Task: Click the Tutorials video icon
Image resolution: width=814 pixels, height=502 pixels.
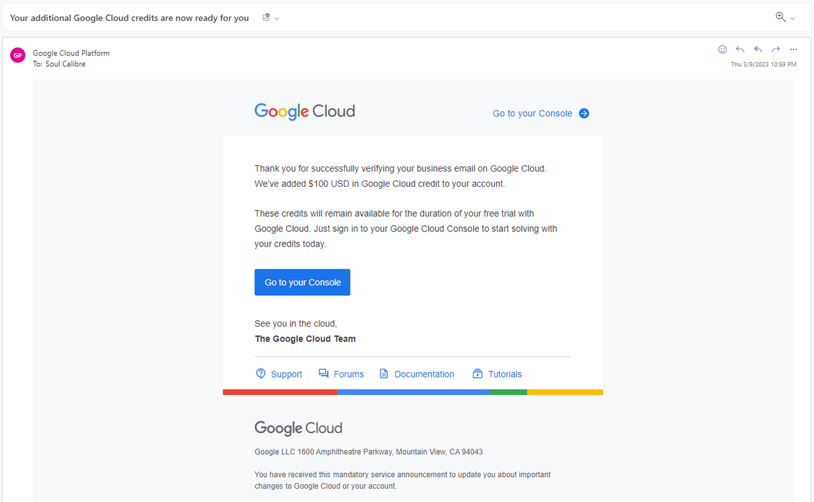Action: coord(478,374)
